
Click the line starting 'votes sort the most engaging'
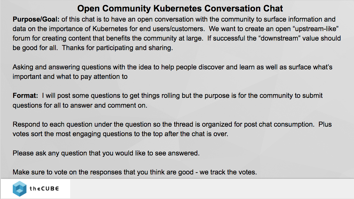[x=120, y=134]
